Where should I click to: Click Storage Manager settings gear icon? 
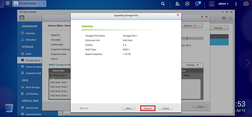pos(224,18)
